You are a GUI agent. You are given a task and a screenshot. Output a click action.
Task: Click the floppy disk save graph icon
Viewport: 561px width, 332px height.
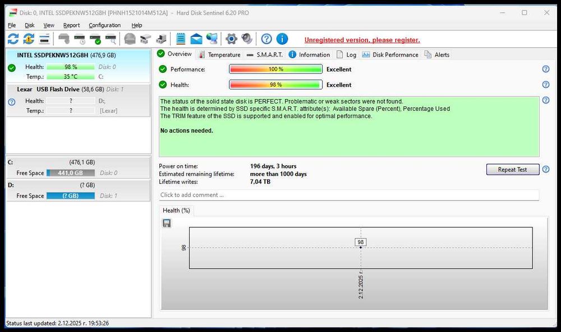pos(167,223)
